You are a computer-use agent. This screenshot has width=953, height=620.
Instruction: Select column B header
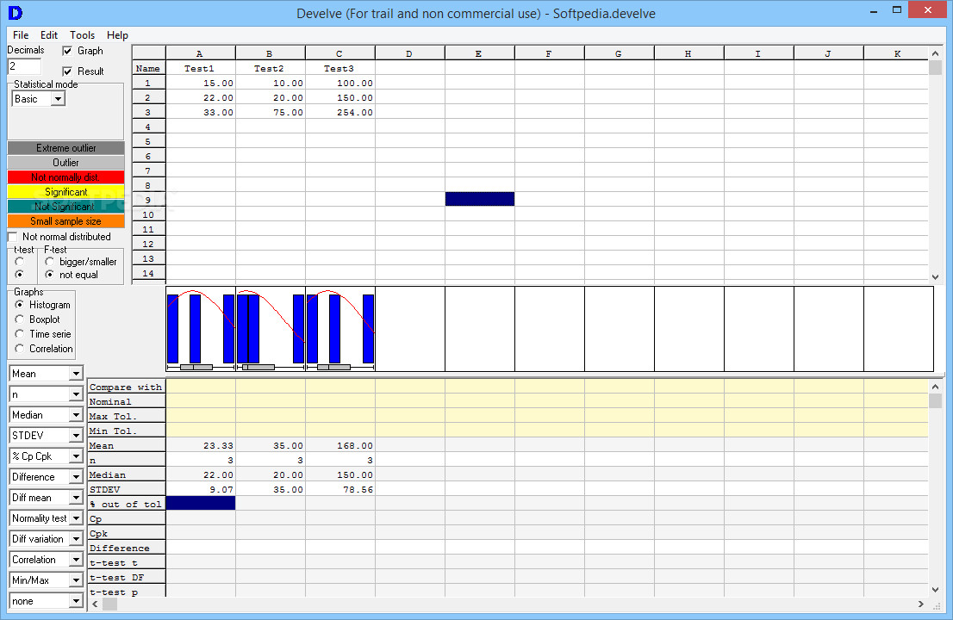click(271, 53)
